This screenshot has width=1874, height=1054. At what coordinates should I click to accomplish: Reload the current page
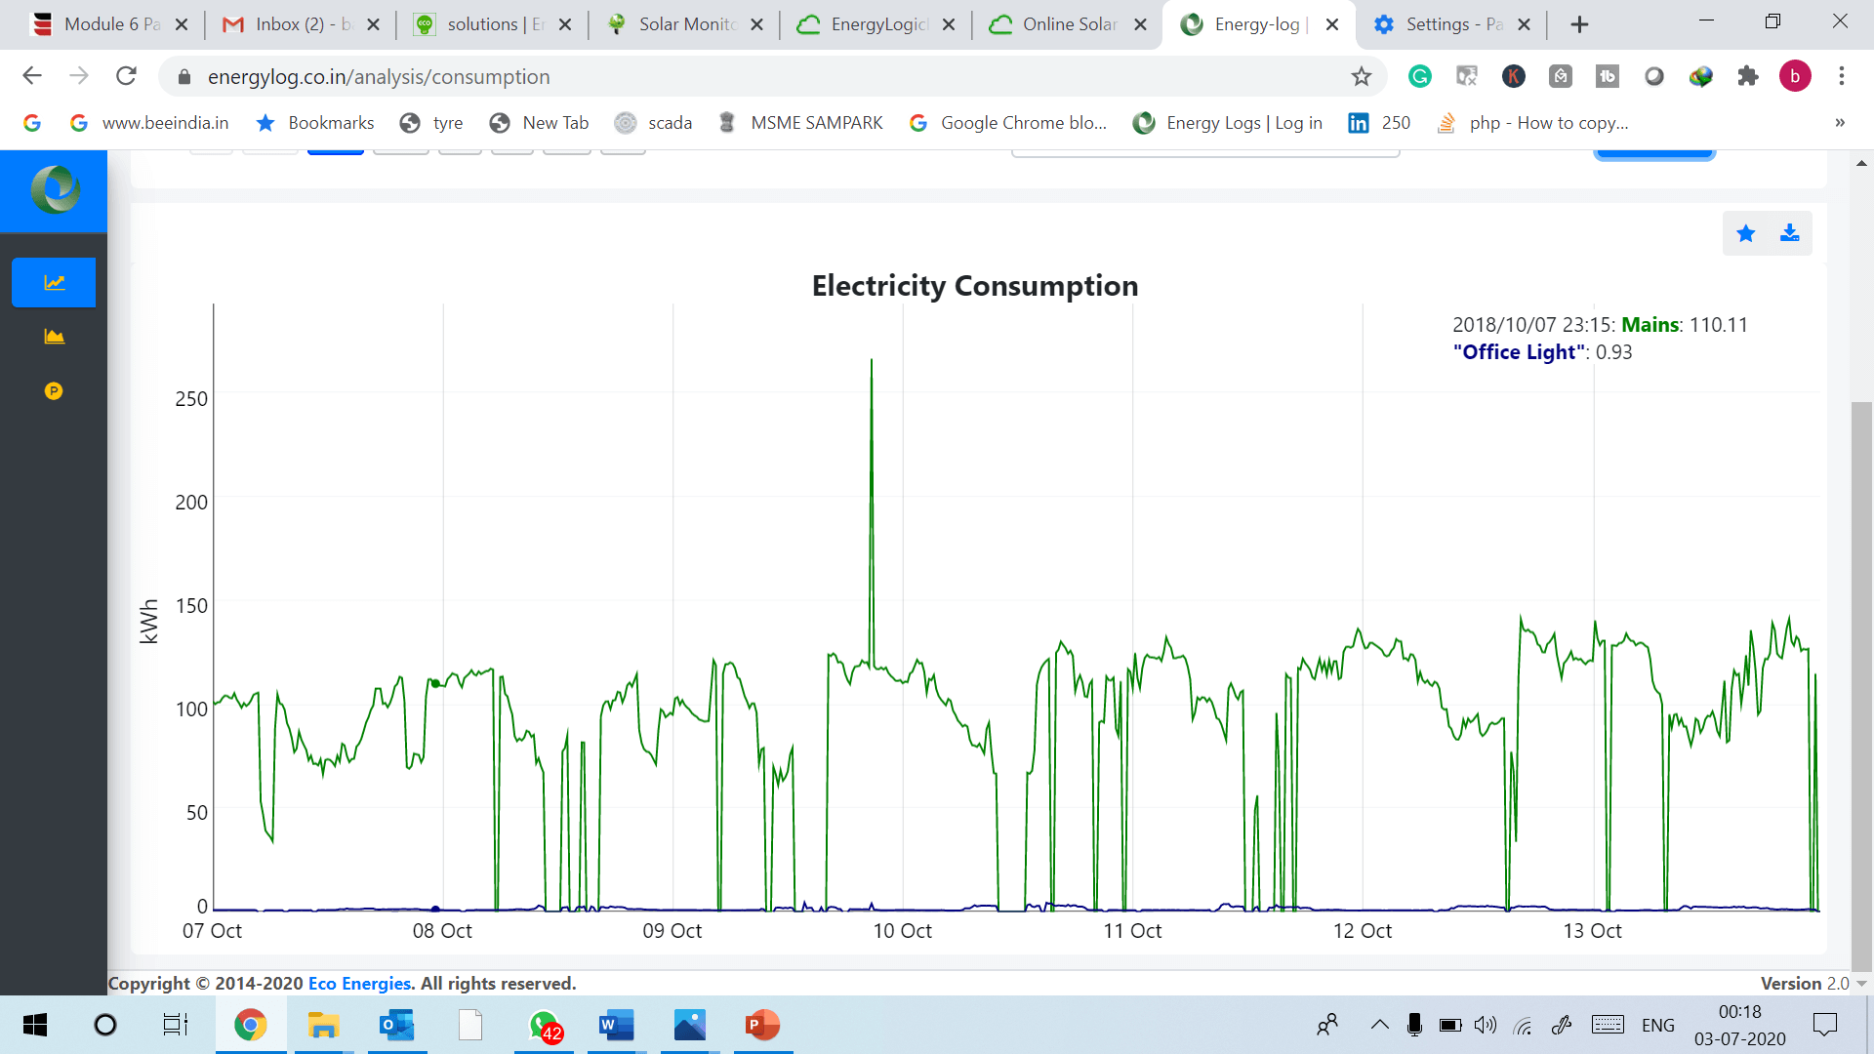click(126, 76)
